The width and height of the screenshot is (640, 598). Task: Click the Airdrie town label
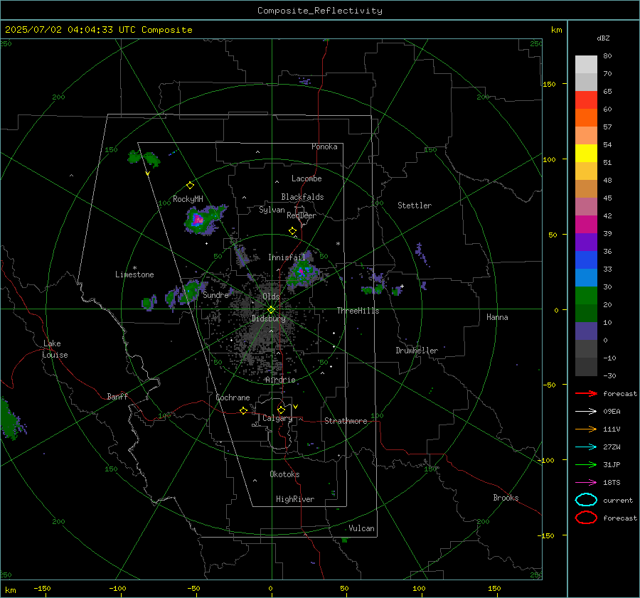280,380
